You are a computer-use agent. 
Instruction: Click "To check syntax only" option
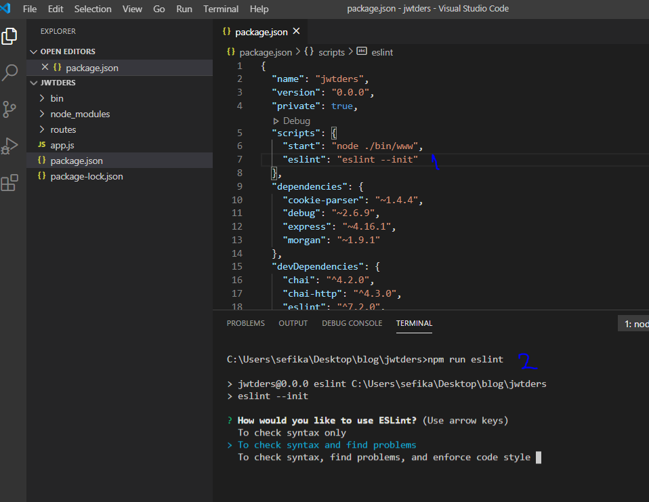tap(292, 433)
